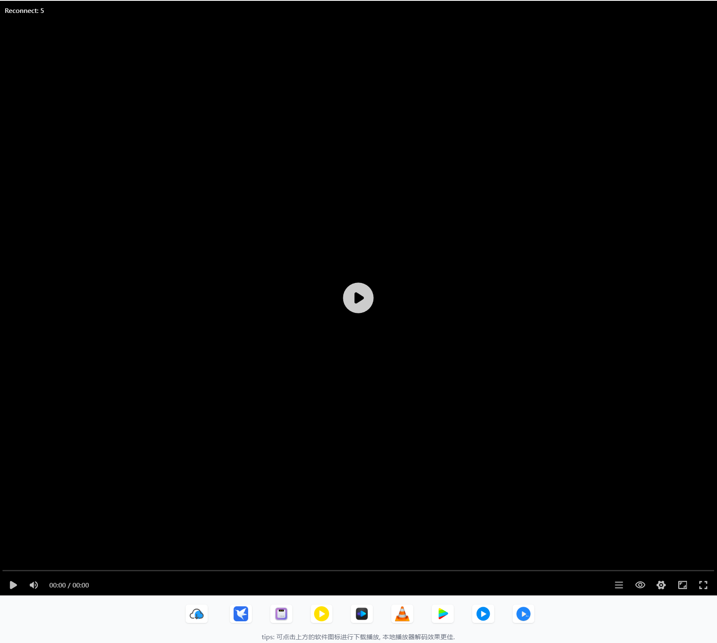Click the video progress bar
The image size is (717, 643).
(x=358, y=570)
